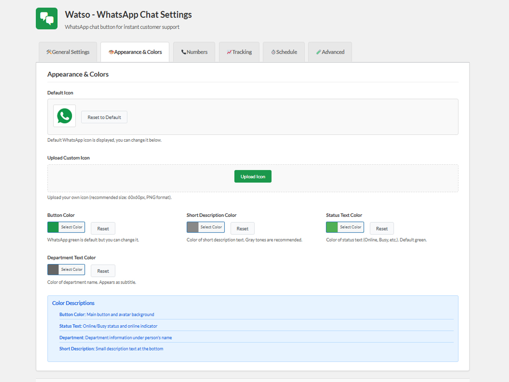Click the 'Status Text: Online/Busy status' description line

[x=108, y=326]
